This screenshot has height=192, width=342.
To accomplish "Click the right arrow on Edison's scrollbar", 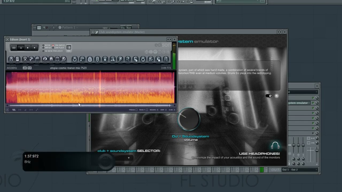I will click(174, 106).
